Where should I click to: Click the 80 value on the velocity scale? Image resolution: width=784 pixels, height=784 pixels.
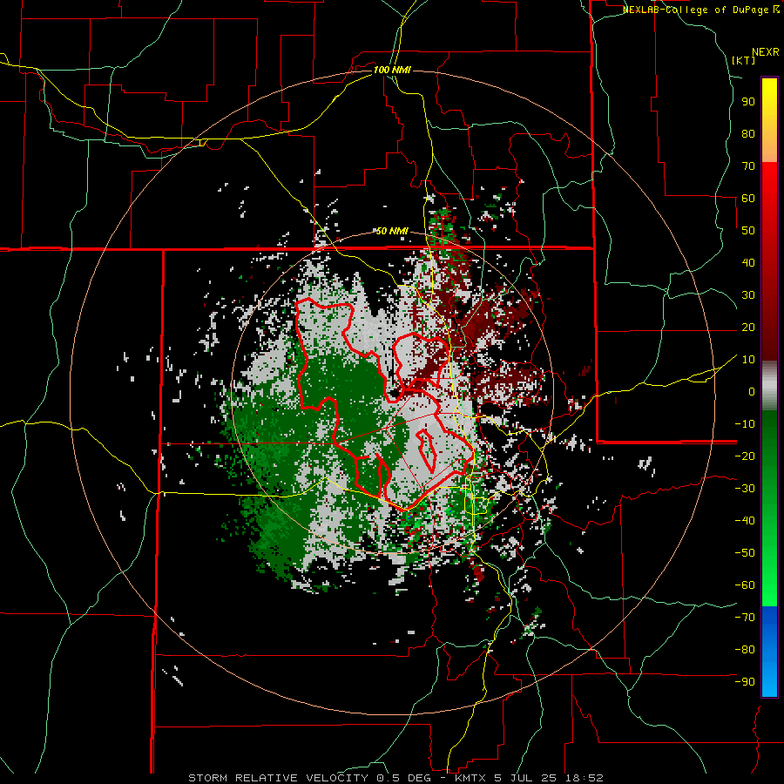point(748,134)
